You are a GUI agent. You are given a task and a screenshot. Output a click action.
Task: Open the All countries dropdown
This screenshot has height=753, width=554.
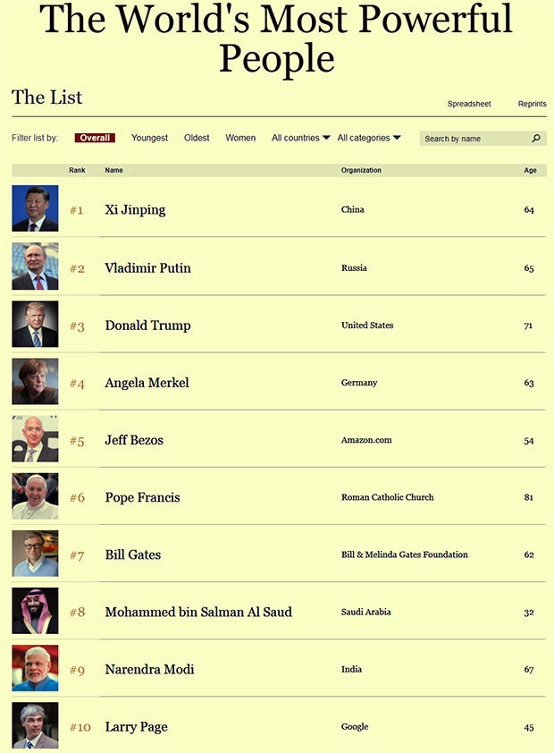click(x=301, y=138)
